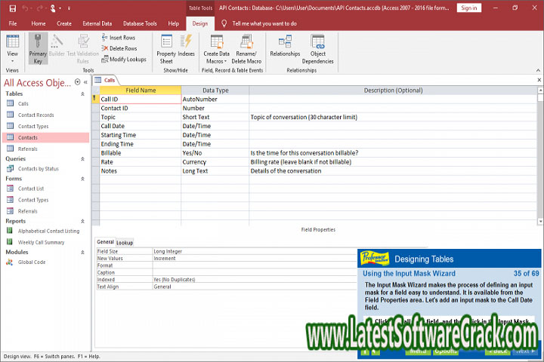Image resolution: width=544 pixels, height=362 pixels.
Task: Click the Billable field name
Action: 141,153
